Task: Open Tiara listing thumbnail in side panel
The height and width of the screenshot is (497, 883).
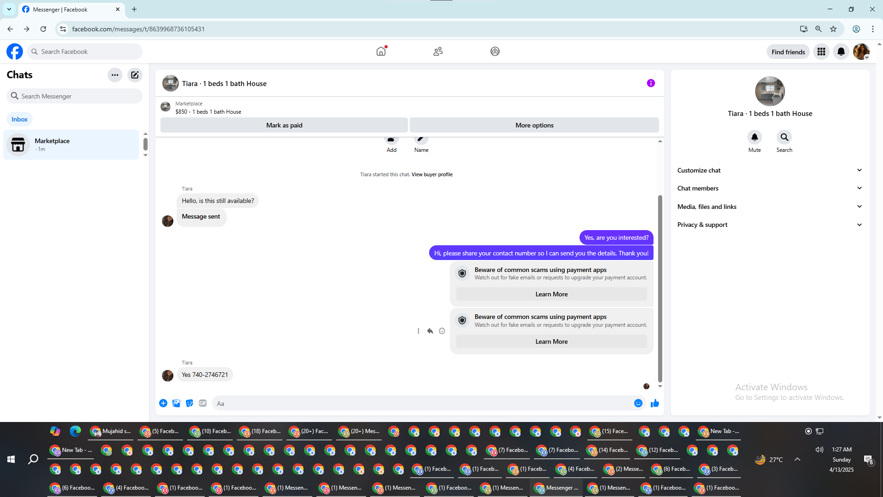Action: point(770,91)
